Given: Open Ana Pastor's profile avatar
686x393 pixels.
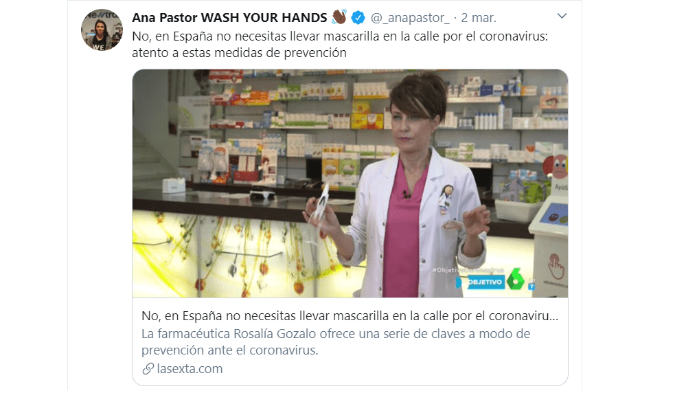Looking at the screenshot, I should pyautogui.click(x=102, y=30).
